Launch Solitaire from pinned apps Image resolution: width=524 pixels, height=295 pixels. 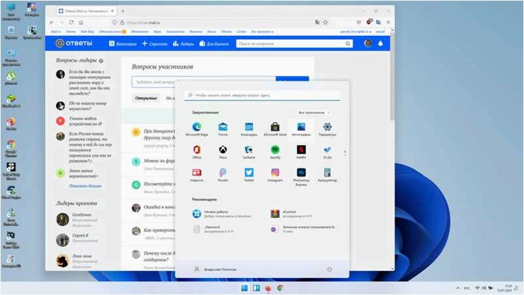(249, 152)
